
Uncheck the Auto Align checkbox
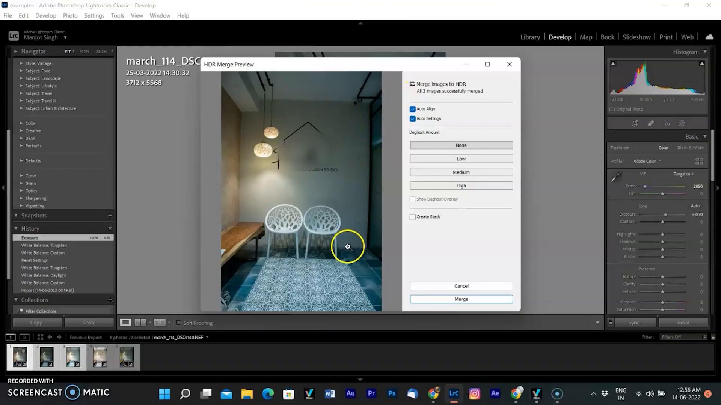tap(413, 109)
